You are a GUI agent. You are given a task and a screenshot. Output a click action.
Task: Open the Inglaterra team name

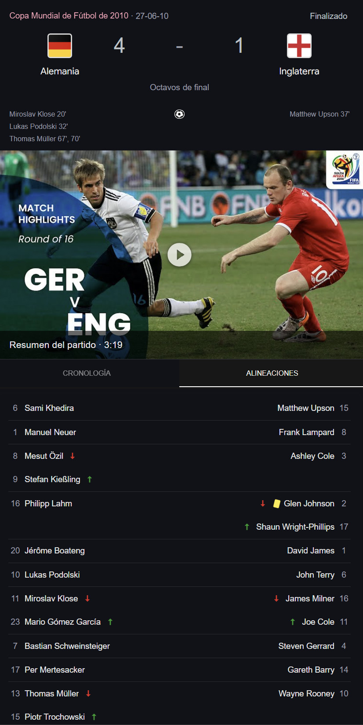point(299,71)
